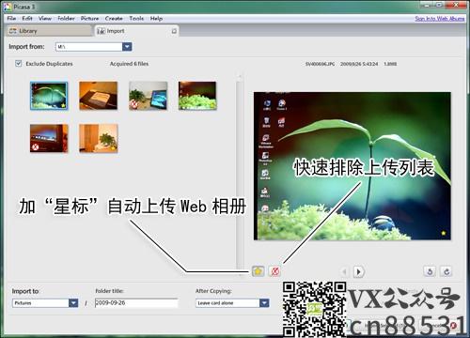This screenshot has height=338, width=470.
Task: Select the laptop and plant thumbnail
Action: [x=149, y=96]
